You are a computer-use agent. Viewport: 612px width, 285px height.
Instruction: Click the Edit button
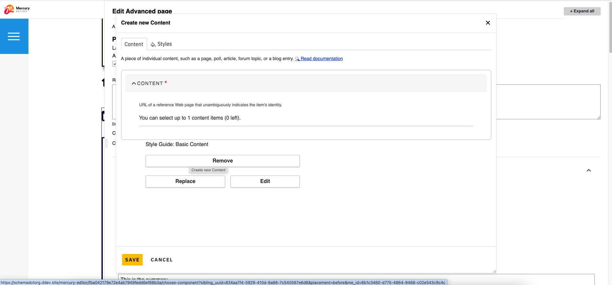coord(265,181)
